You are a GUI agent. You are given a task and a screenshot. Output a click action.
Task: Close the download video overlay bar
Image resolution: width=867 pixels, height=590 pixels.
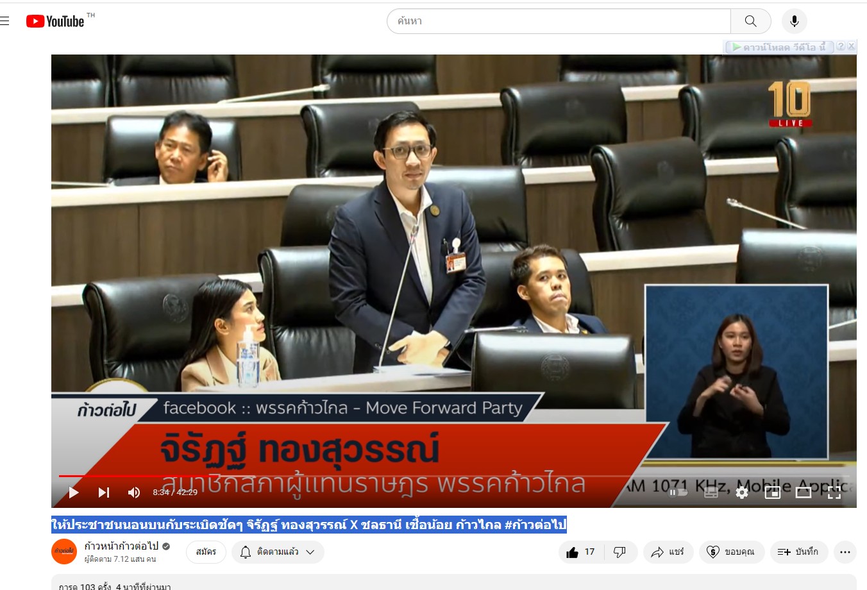pyautogui.click(x=851, y=47)
